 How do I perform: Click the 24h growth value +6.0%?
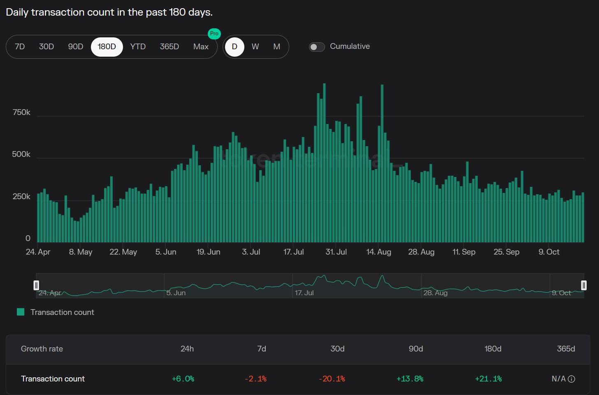pyautogui.click(x=183, y=379)
